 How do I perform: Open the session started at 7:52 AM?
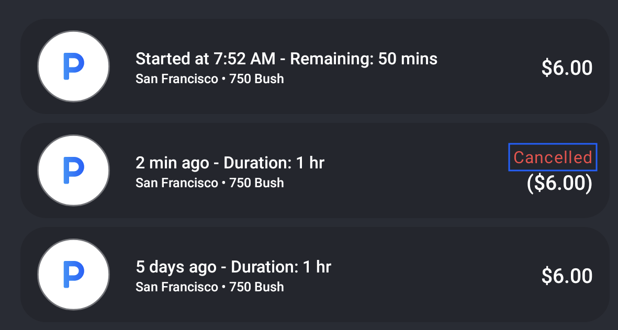pyautogui.click(x=315, y=66)
